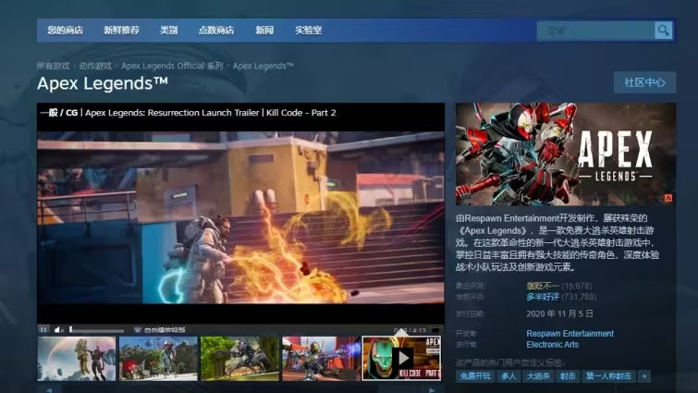Select the 射击 tag
The height and width of the screenshot is (393, 698).
click(x=568, y=376)
